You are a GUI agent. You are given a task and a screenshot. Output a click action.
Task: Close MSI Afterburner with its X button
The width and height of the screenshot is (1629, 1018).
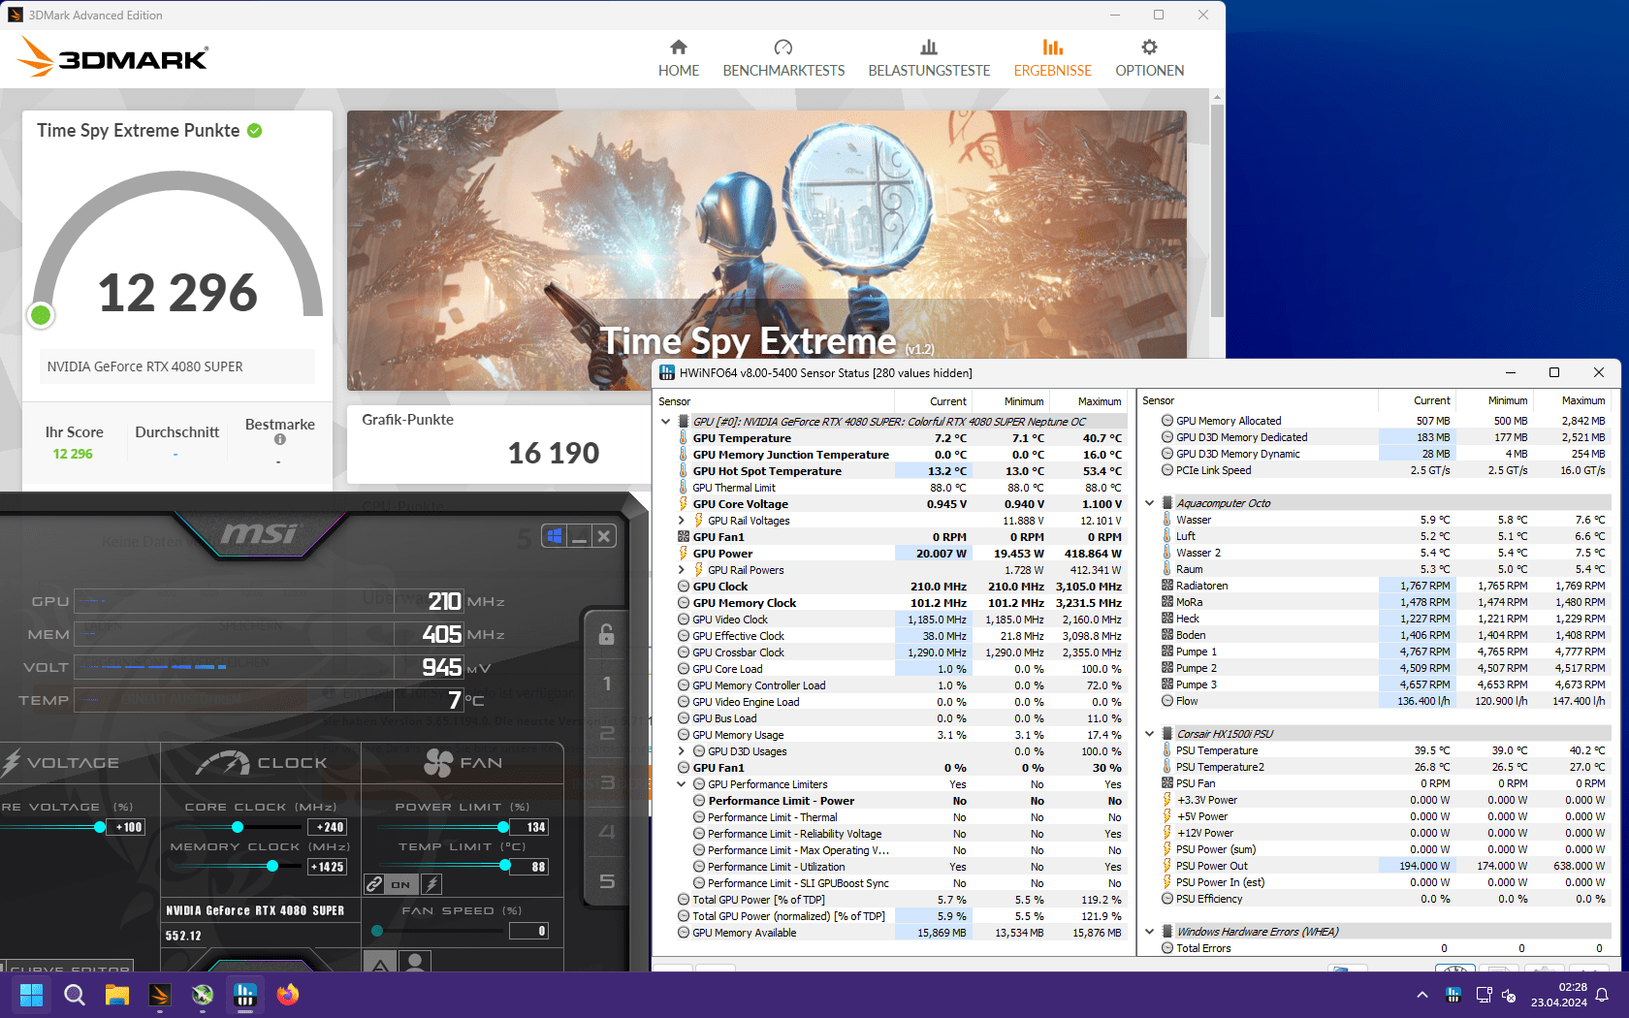pos(603,535)
